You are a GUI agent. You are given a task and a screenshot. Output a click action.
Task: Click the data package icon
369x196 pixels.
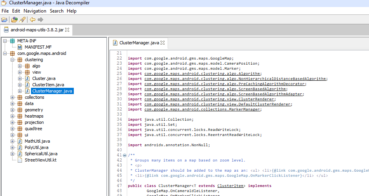(x=20, y=103)
